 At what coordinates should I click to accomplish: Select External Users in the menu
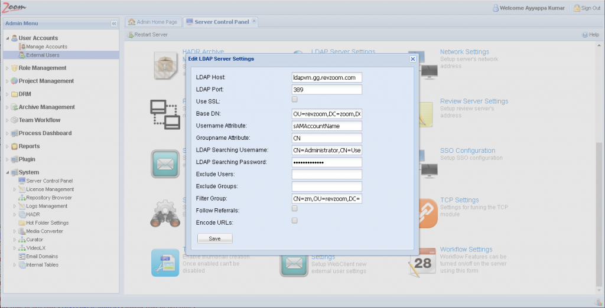pyautogui.click(x=42, y=55)
